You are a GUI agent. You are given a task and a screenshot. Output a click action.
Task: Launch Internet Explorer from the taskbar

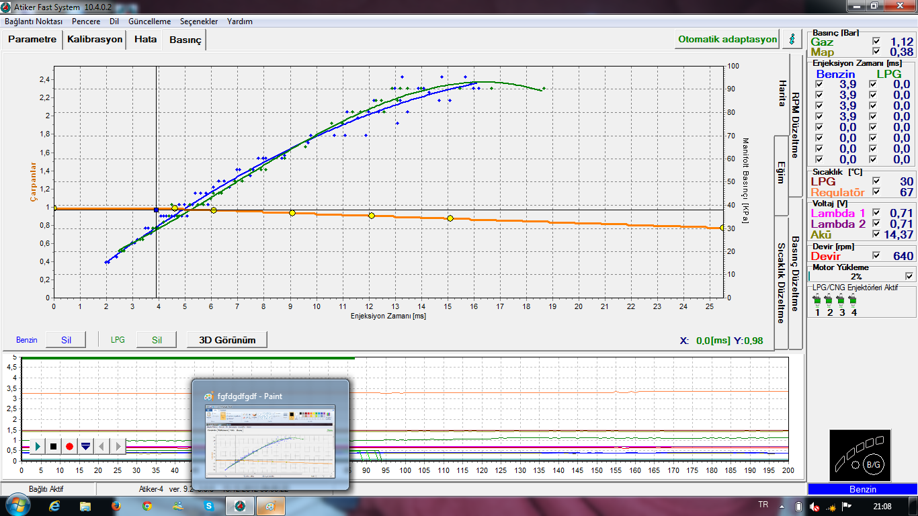click(55, 506)
